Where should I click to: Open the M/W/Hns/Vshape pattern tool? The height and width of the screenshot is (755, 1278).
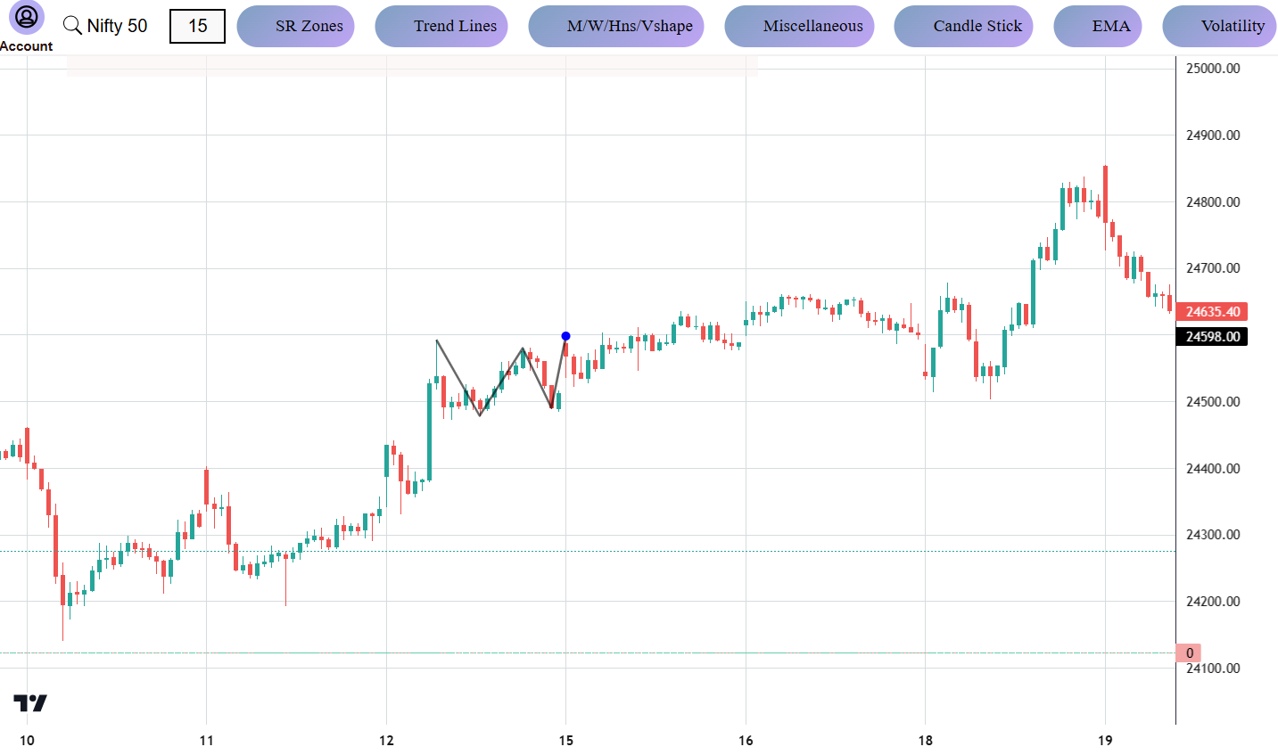point(615,26)
